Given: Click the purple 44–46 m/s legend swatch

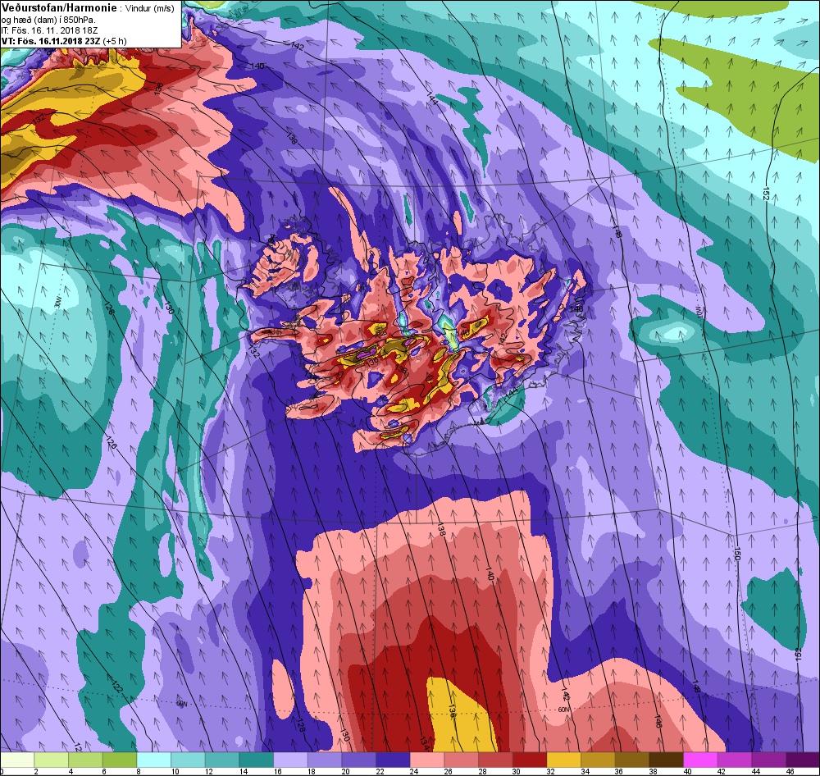Looking at the screenshot, I should (768, 760).
